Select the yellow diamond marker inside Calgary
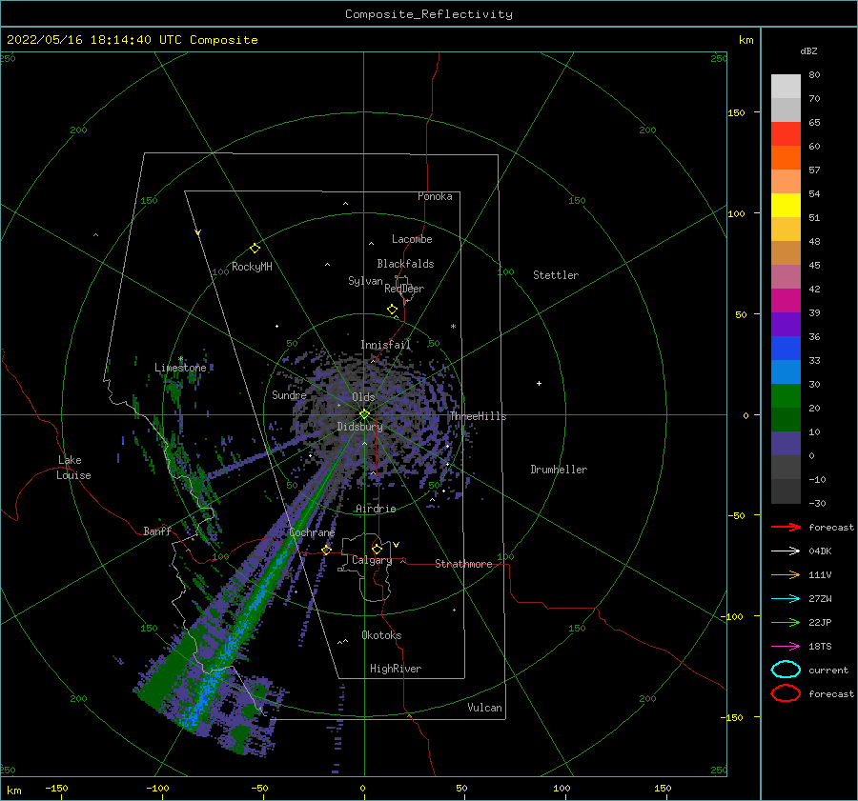Viewport: 858px width, 801px height. [377, 549]
